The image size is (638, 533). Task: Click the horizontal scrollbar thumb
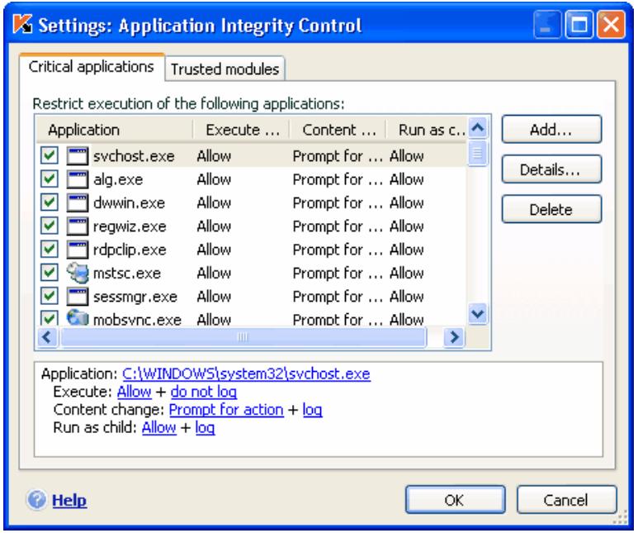click(243, 337)
